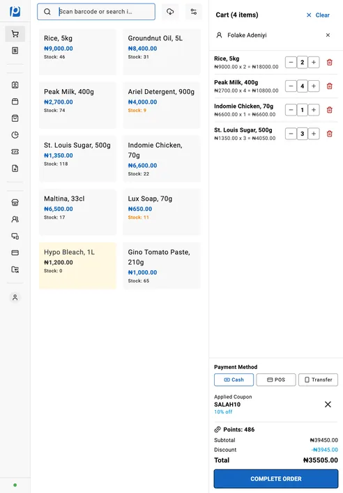The height and width of the screenshot is (493, 343).
Task: Click the Total ₦35505.00 amount
Action: point(321,460)
